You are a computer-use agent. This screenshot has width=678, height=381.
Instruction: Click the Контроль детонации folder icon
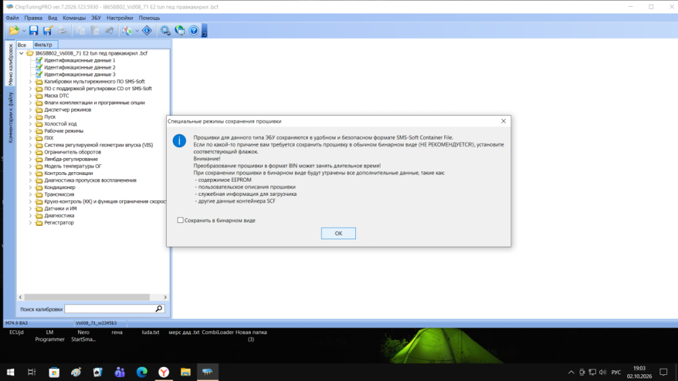39,174
